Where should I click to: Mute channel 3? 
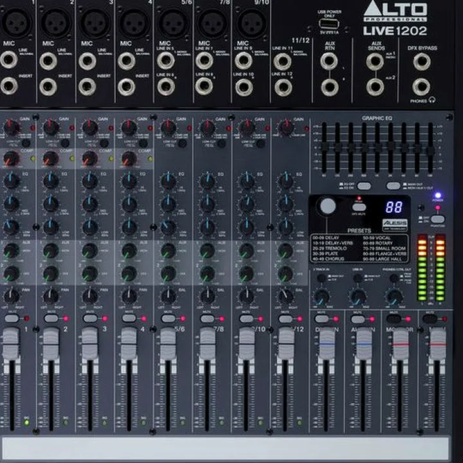click(x=90, y=318)
